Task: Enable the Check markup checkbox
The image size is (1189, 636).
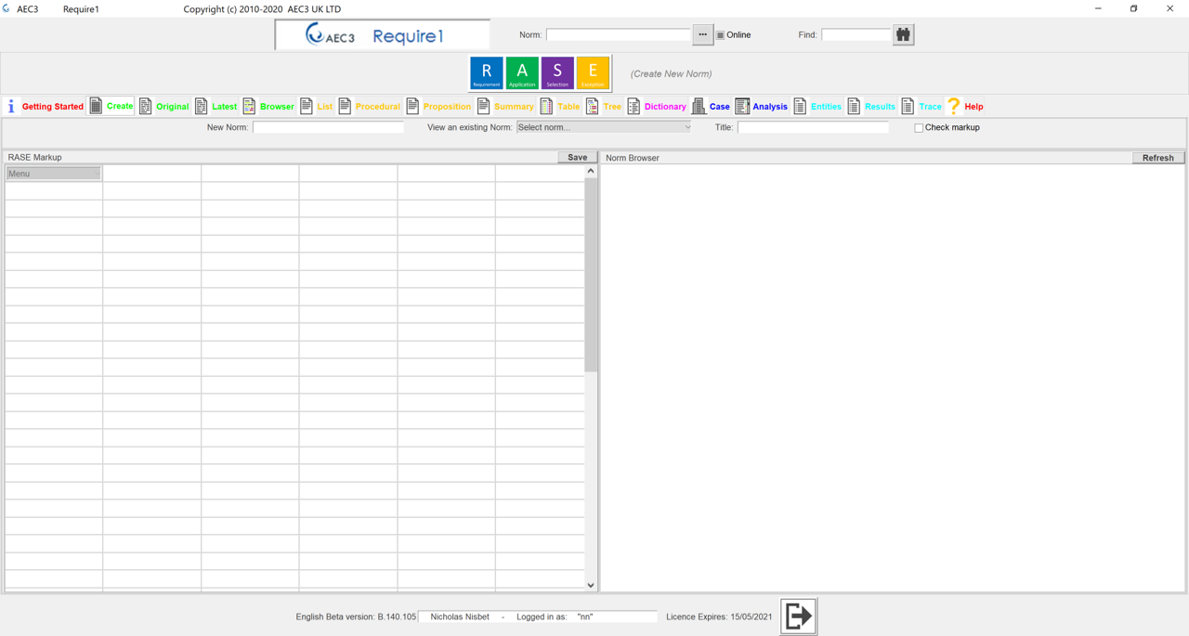Action: click(919, 128)
